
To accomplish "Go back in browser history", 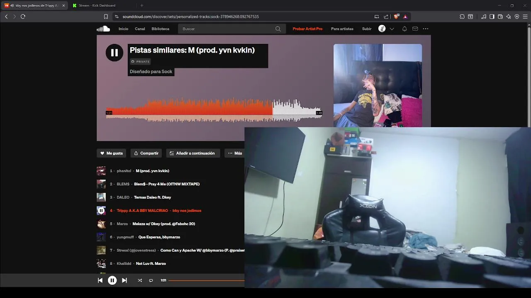I will point(6,17).
